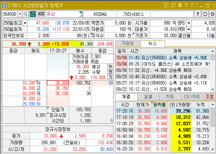Click the 기타서비스 sector label

click(x=134, y=14)
